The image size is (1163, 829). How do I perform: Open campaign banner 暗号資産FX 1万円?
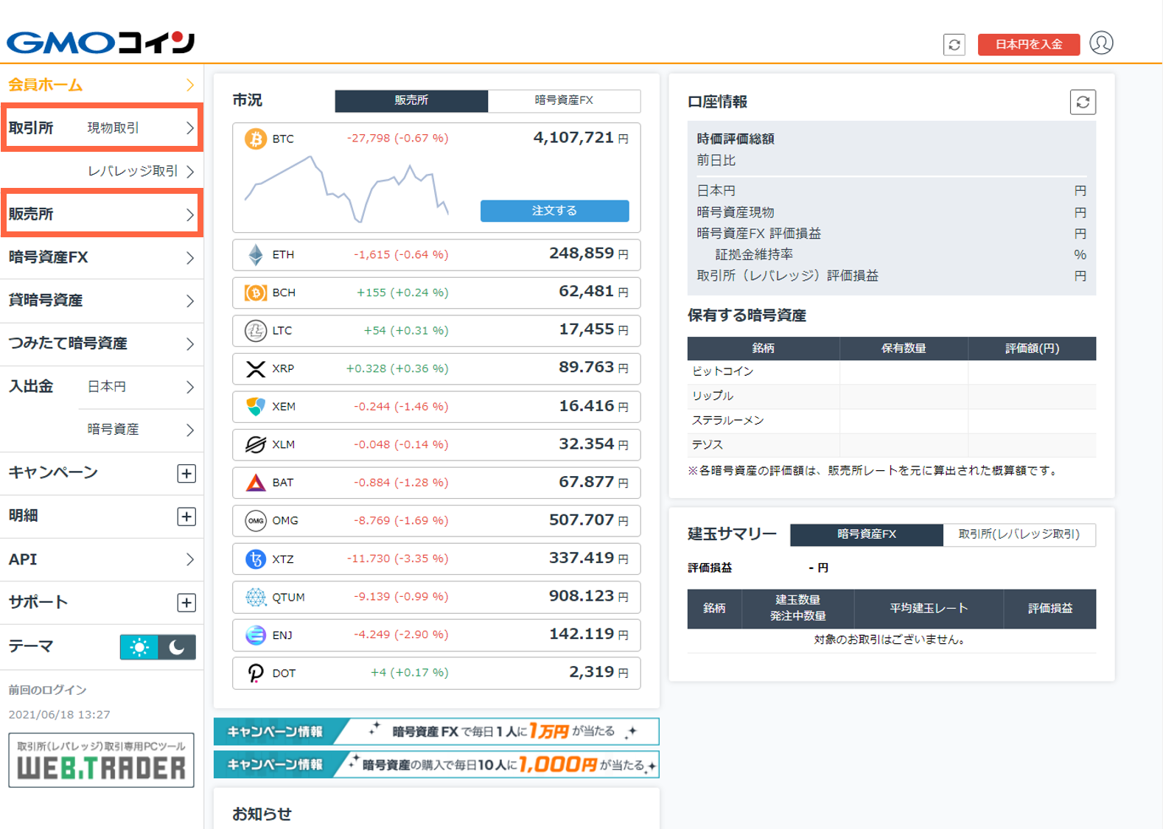click(x=436, y=732)
